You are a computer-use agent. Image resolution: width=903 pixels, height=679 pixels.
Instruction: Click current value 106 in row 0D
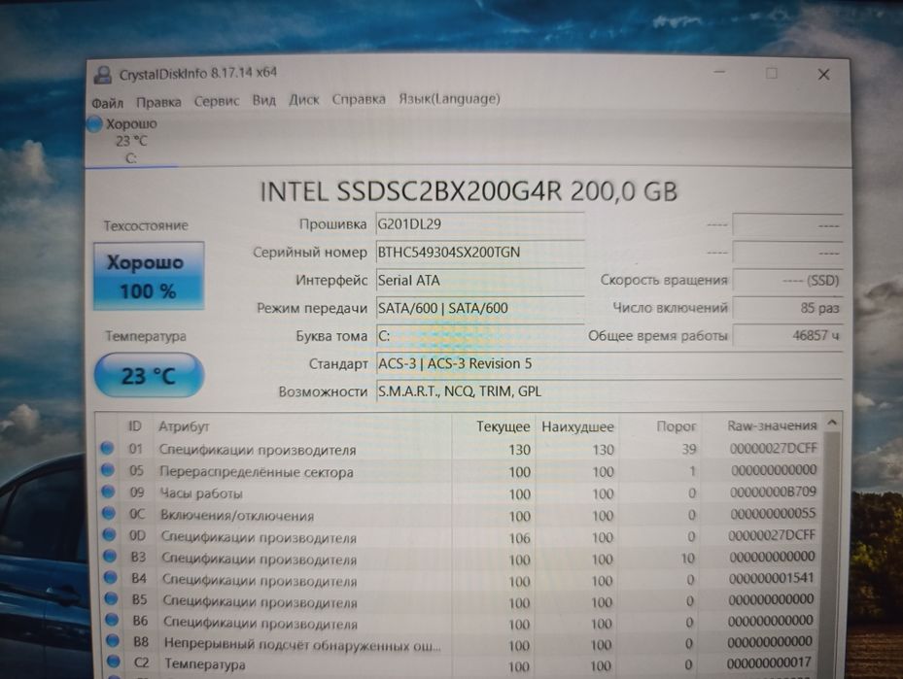(x=519, y=538)
